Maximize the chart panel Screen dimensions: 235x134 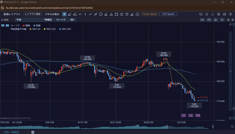pos(228,20)
